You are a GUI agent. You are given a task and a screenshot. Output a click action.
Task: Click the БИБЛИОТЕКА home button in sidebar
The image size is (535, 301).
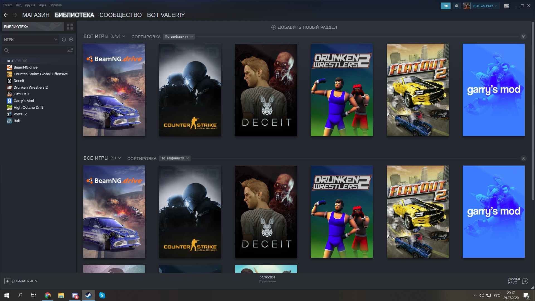[x=33, y=27]
